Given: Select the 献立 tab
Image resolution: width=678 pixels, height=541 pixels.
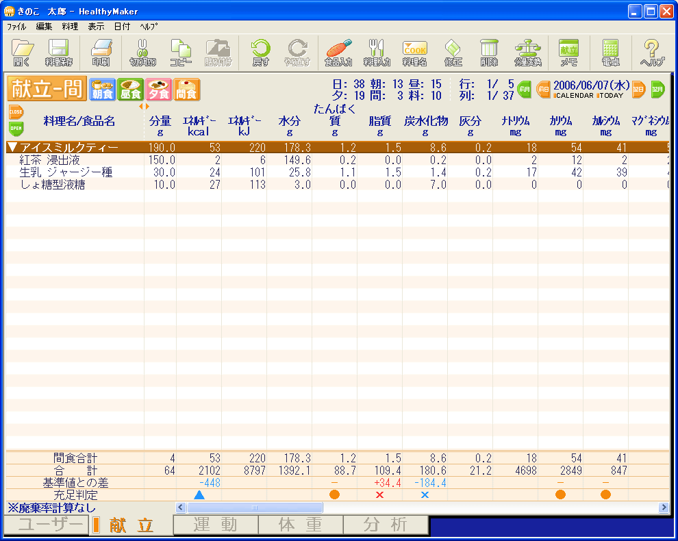Looking at the screenshot, I should tap(131, 525).
